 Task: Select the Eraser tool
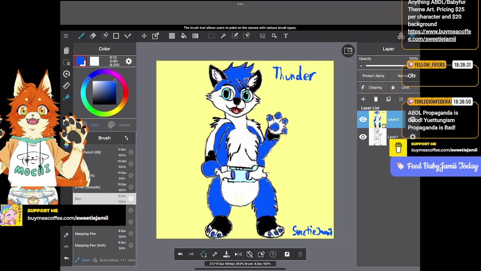[x=93, y=36]
